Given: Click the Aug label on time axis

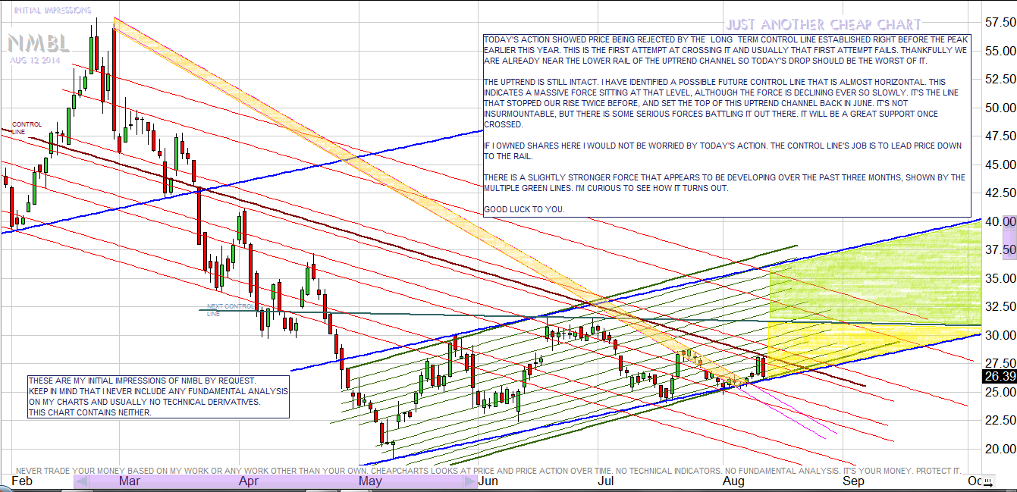Looking at the screenshot, I should (x=733, y=481).
